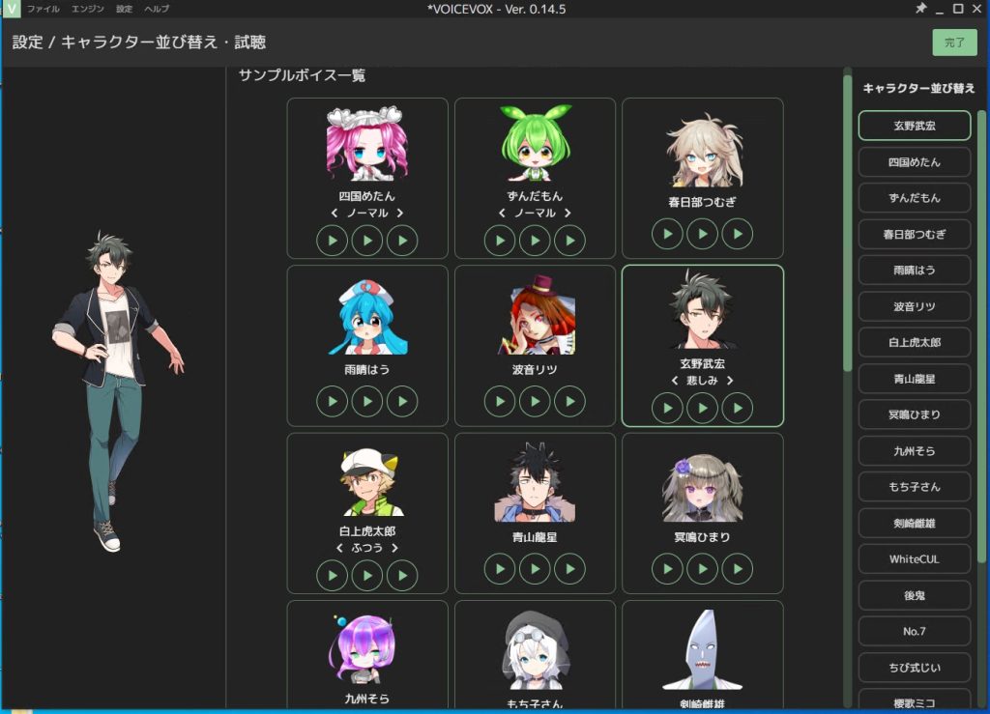Open the ヘルプ menu
Viewport: 990px width, 714px height.
click(157, 9)
